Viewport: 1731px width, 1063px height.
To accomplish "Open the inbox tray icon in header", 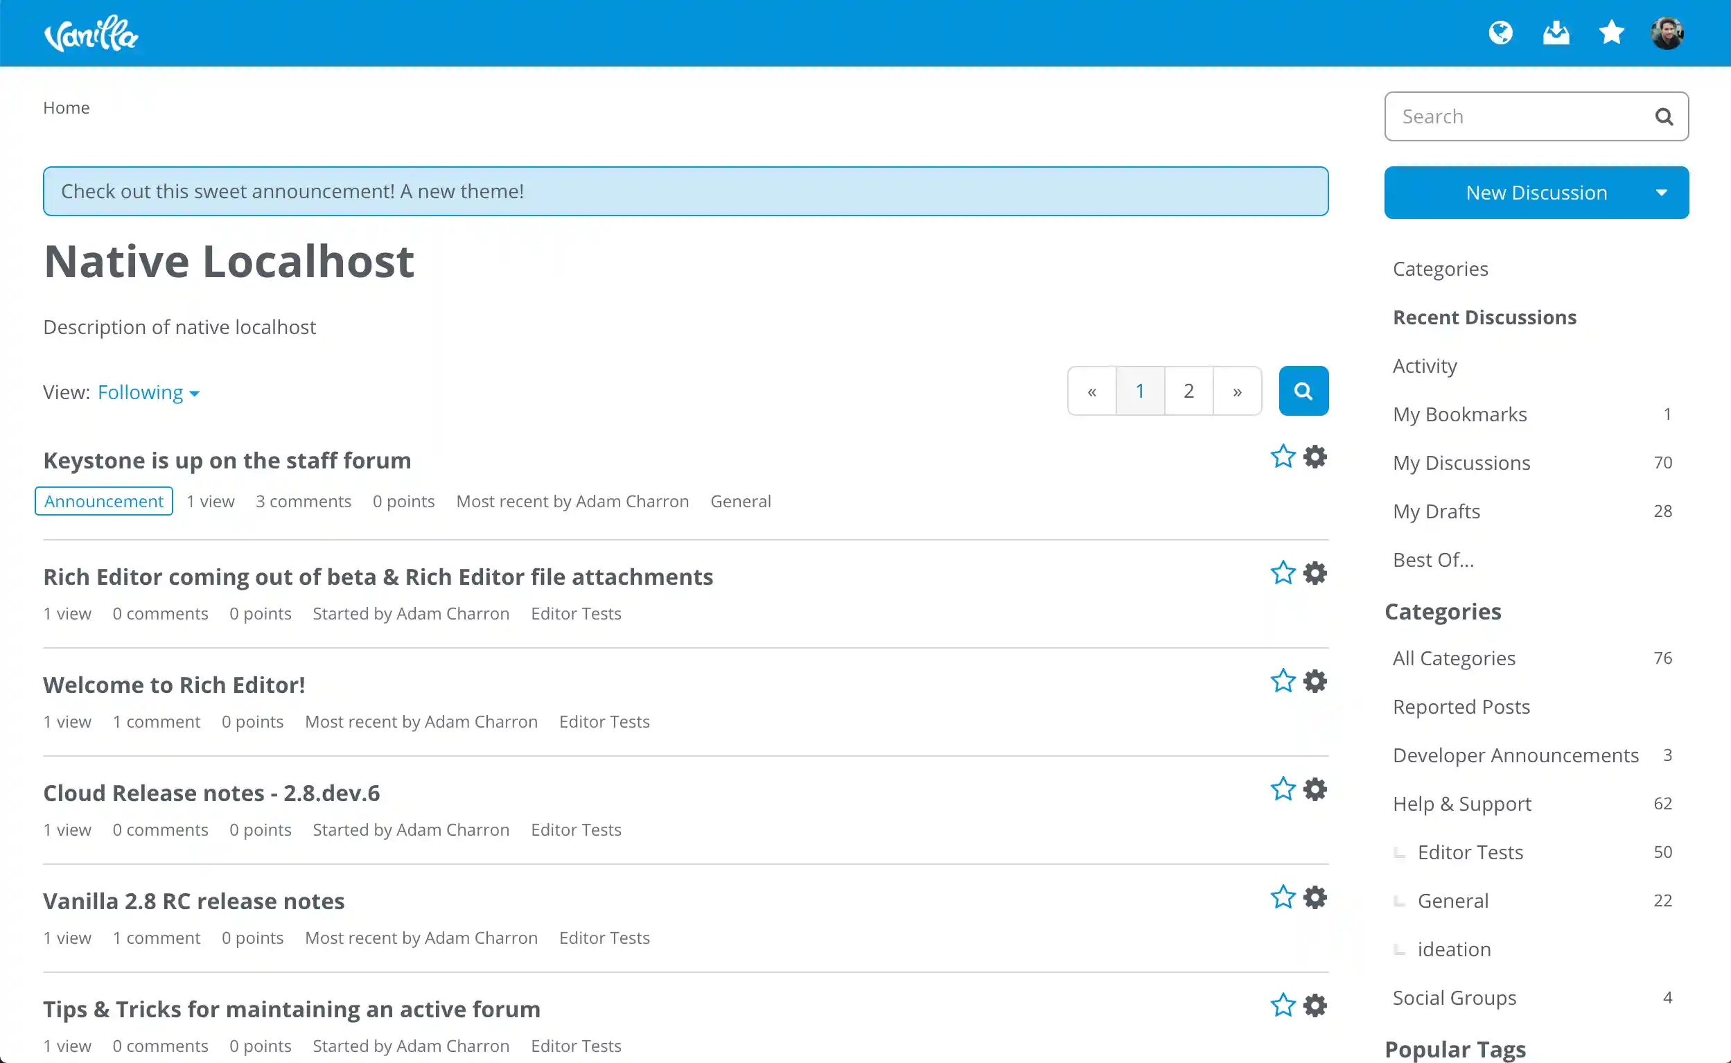I will coord(1556,33).
